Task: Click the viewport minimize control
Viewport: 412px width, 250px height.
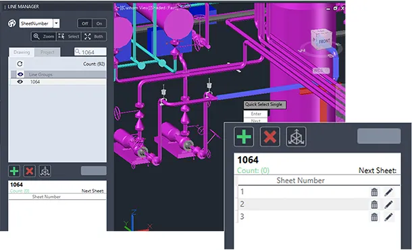Action: [x=328, y=8]
